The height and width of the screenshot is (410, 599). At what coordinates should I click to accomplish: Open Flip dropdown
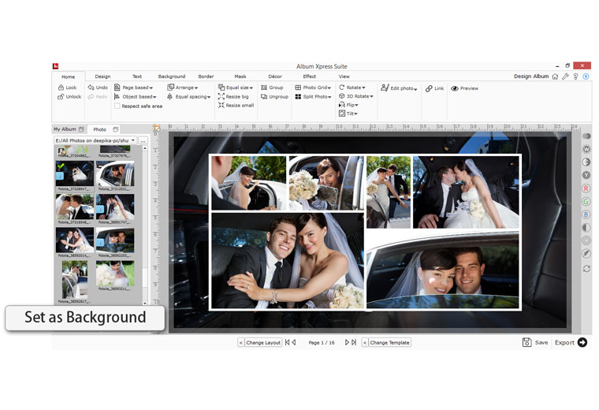pos(348,105)
